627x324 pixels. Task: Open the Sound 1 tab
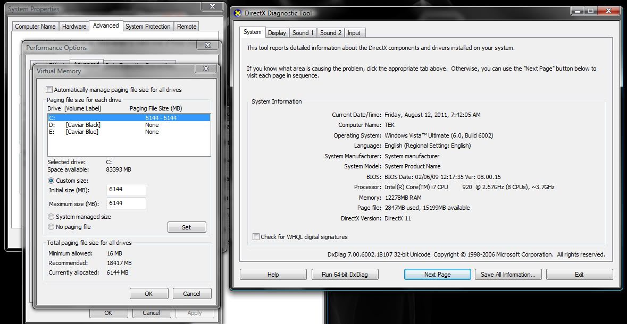coord(303,33)
